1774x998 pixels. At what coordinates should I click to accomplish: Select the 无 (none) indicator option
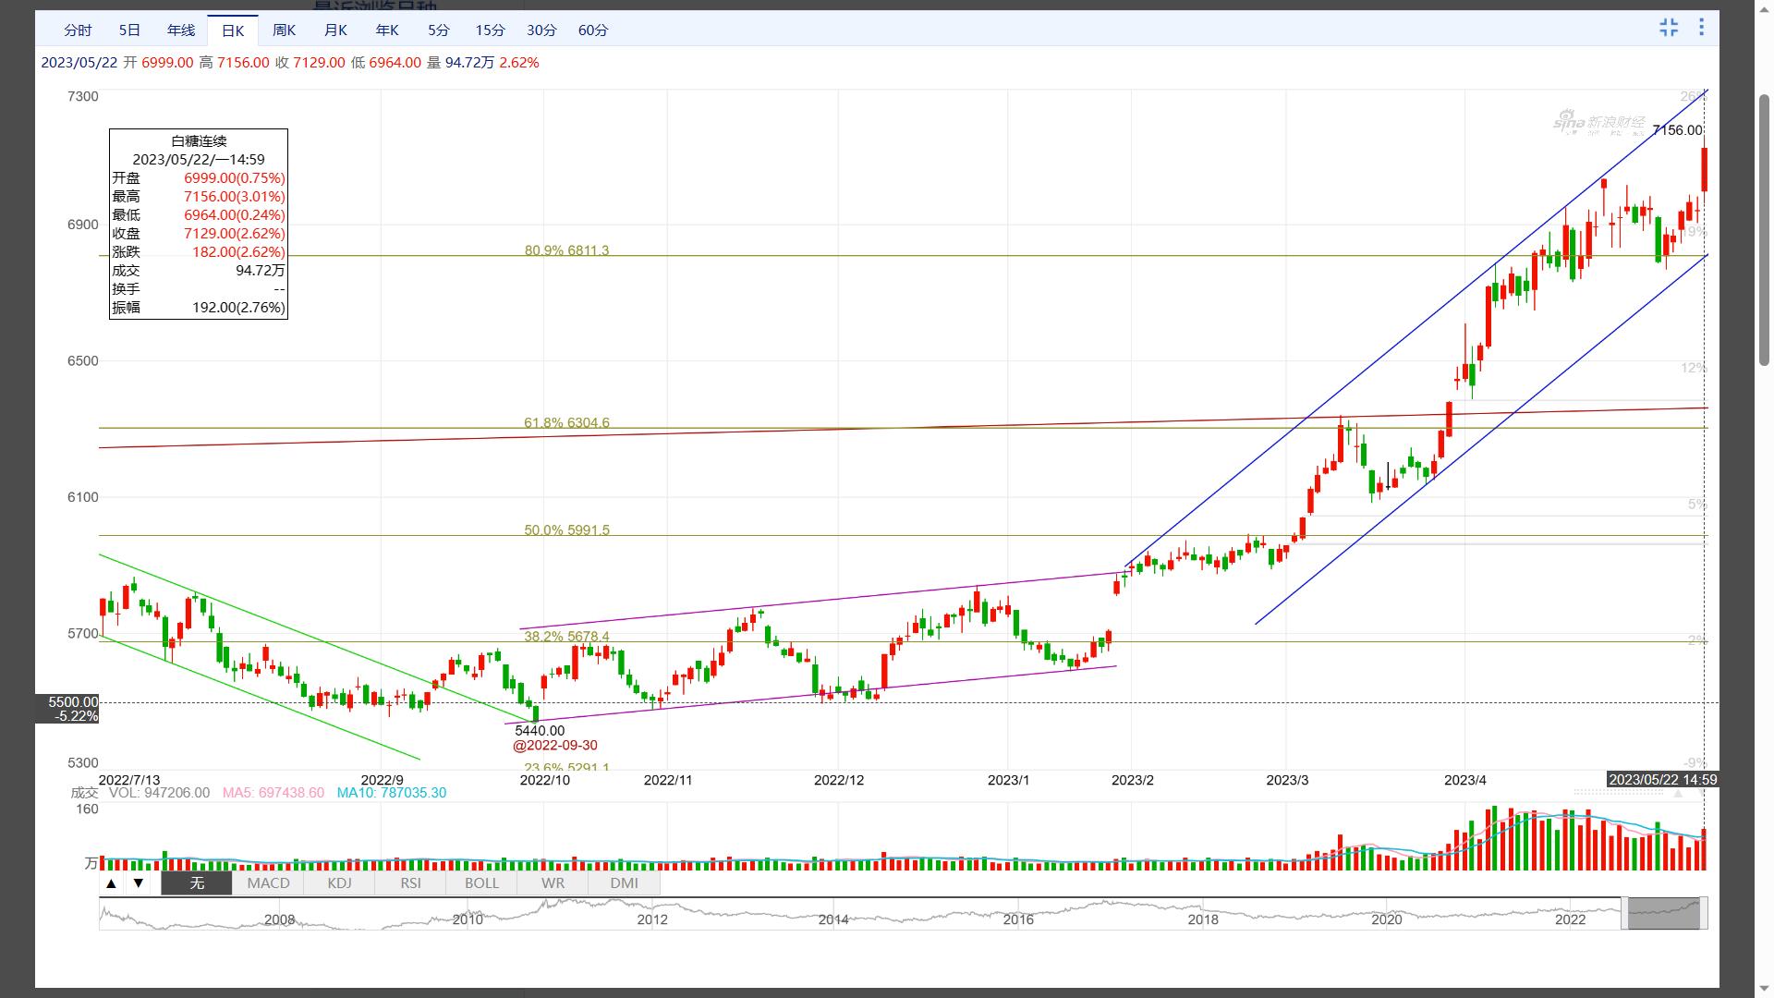pyautogui.click(x=197, y=883)
